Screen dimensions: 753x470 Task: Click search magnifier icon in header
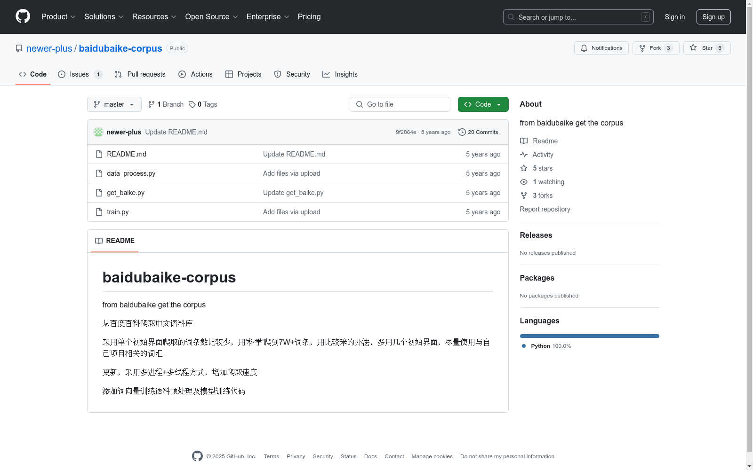(x=511, y=17)
